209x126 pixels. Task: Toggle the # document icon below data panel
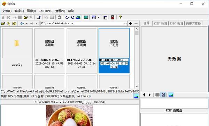[x=163, y=95]
